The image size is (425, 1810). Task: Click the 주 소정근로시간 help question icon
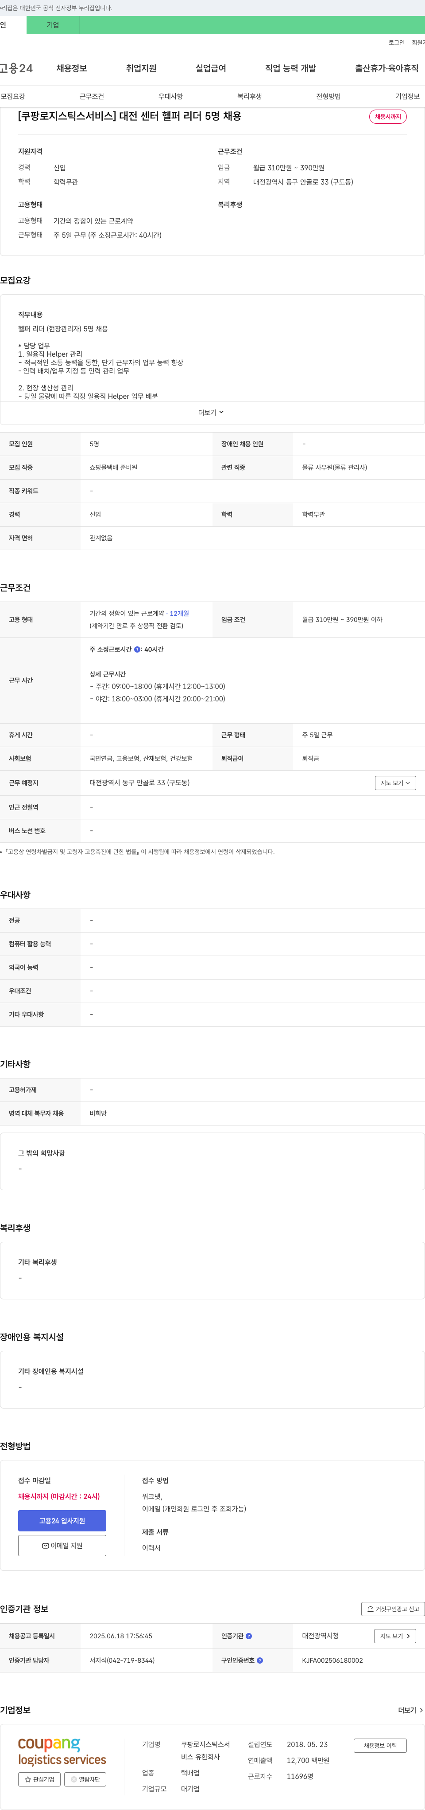pos(137,649)
